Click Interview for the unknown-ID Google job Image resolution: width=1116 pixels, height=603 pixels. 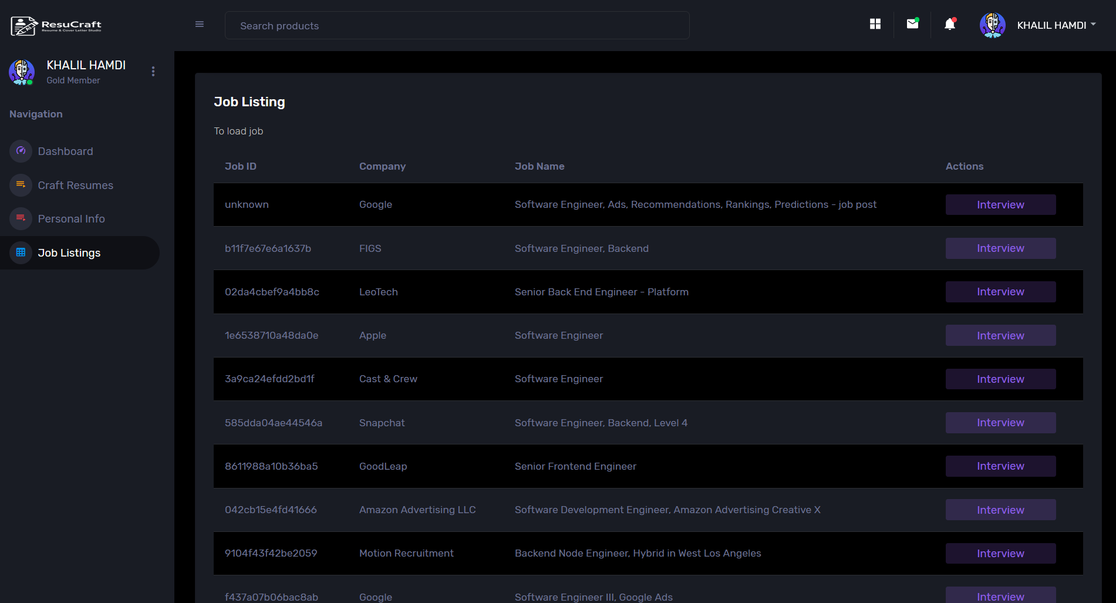[x=1000, y=204]
